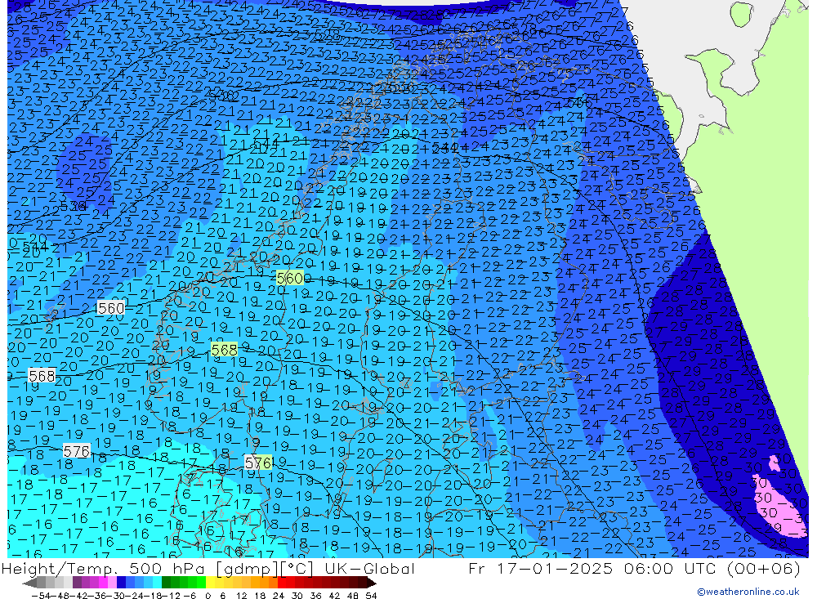Click the 'Height/Temp. 500 hPa' title text
The image size is (817, 599).
[x=105, y=568]
